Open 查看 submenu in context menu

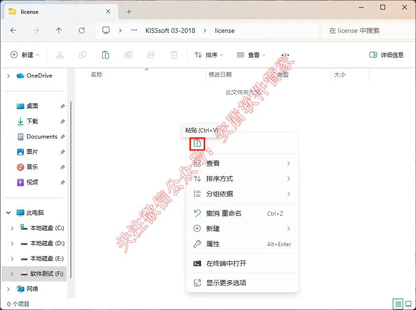(x=242, y=163)
